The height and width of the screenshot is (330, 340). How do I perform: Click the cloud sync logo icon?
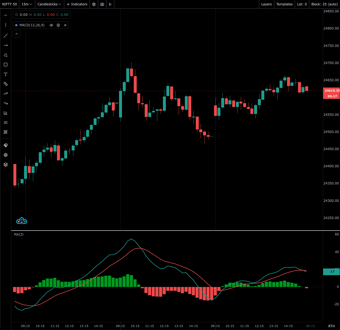click(x=22, y=221)
